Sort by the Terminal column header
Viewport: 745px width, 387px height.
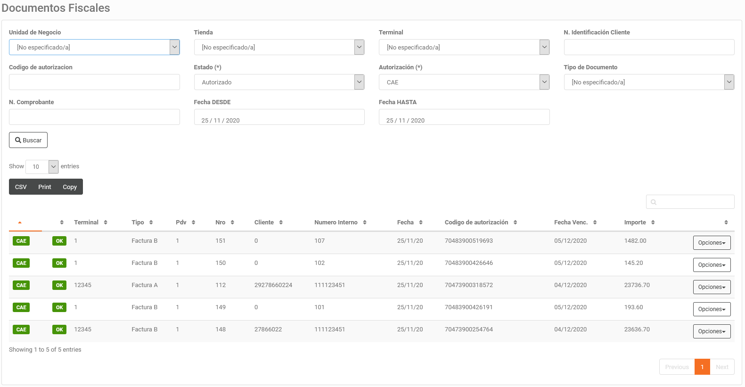(x=90, y=222)
